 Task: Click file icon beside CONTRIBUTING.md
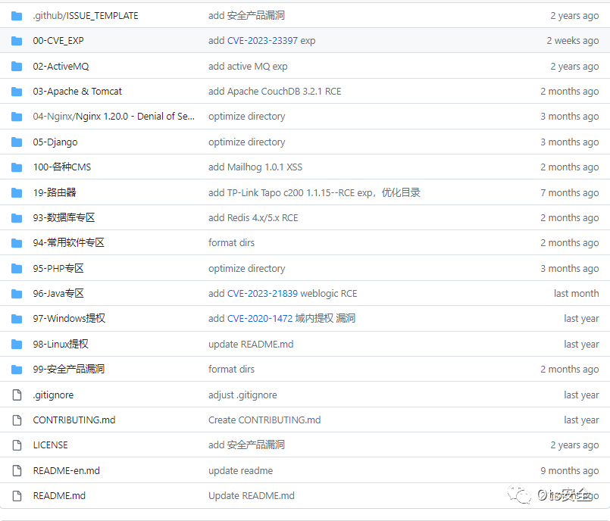click(17, 420)
